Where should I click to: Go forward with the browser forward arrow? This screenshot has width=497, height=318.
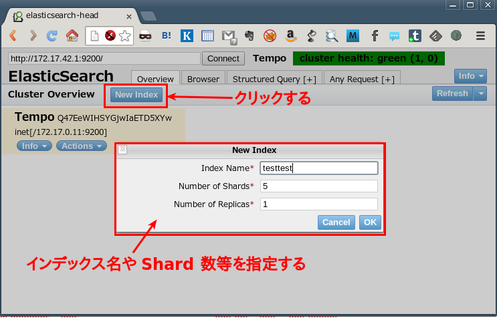click(33, 35)
